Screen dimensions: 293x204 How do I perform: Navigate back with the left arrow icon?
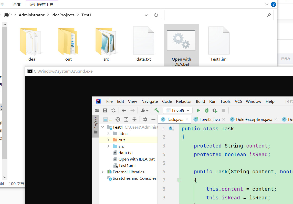coord(124,111)
